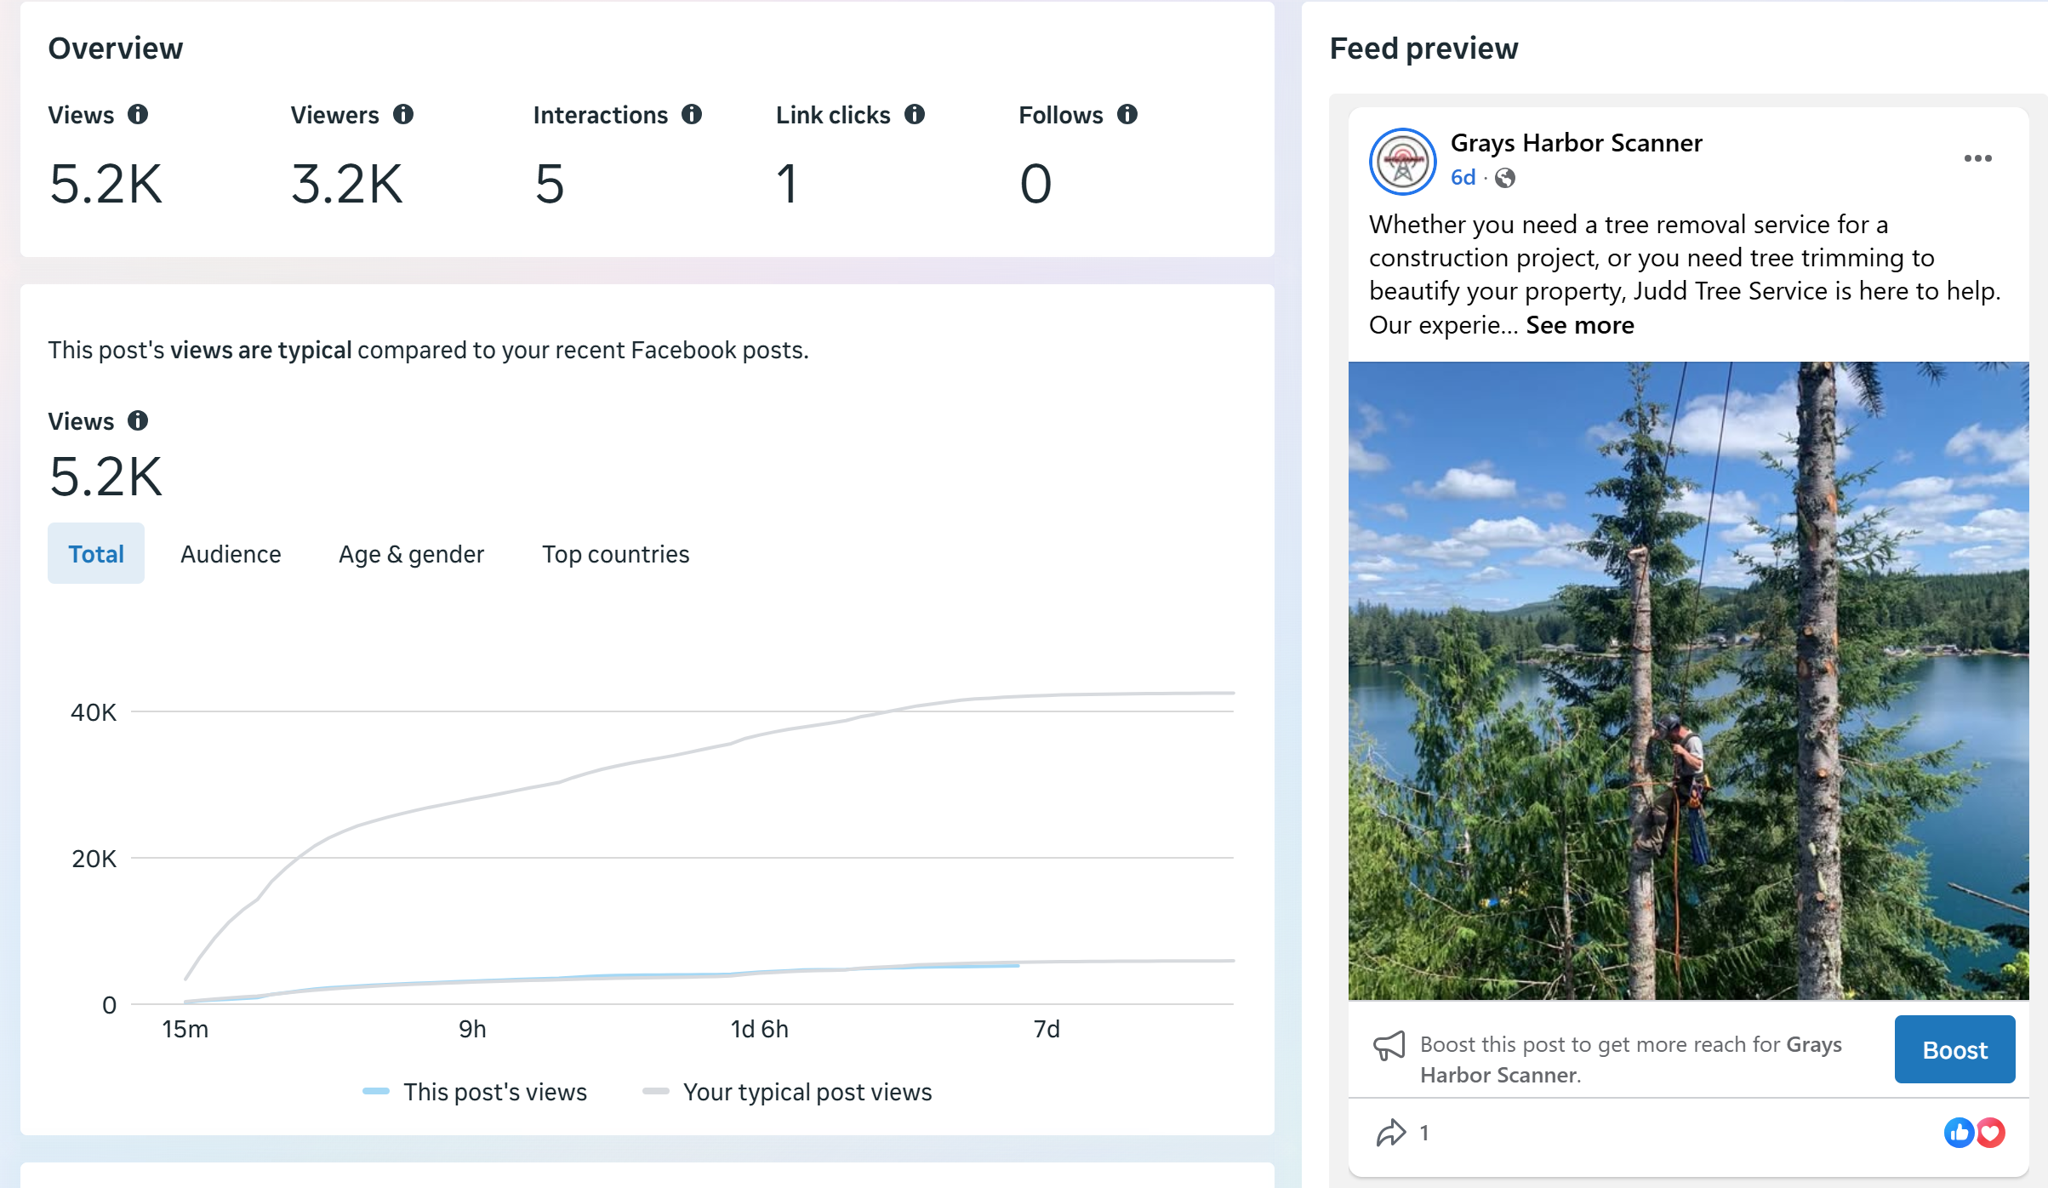Viewport: 2048px width, 1188px height.
Task: Click the Link clicks info icon
Action: coord(915,115)
